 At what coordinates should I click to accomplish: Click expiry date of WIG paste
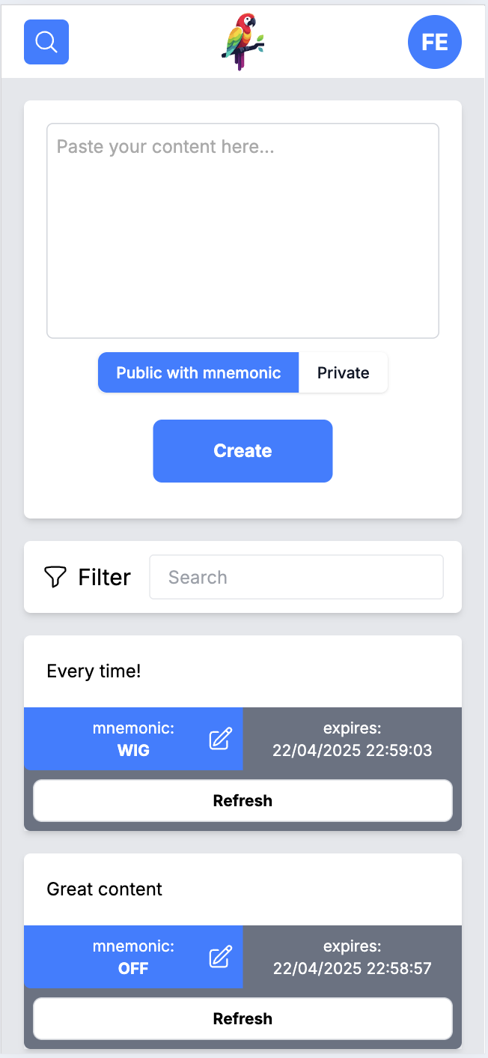click(353, 750)
